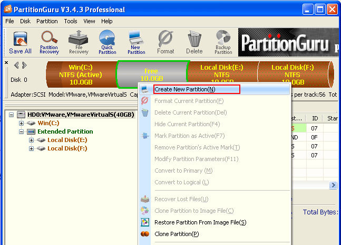Choose Create New Partition(N)
341x245 pixels.
(x=215, y=89)
